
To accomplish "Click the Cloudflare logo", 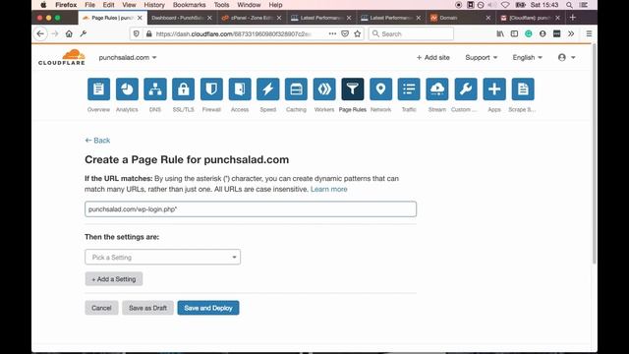I will 62,57.
